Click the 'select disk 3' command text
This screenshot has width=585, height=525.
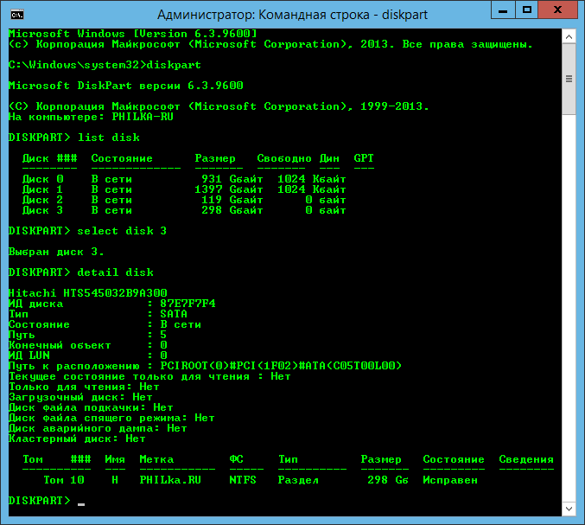coord(122,231)
